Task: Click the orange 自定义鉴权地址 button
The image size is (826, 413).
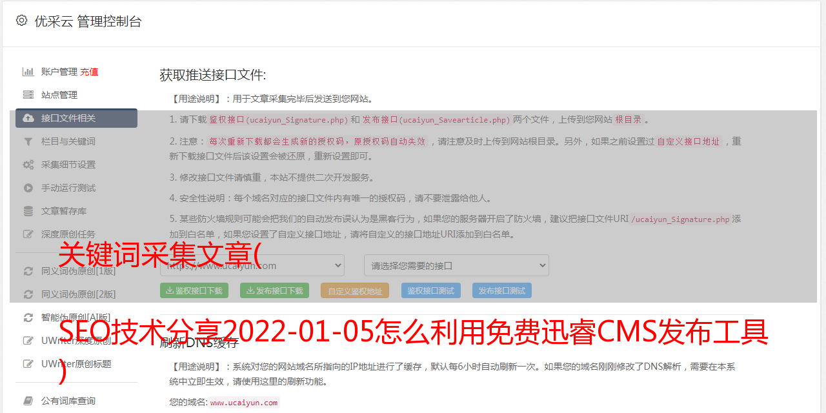Action: [355, 290]
